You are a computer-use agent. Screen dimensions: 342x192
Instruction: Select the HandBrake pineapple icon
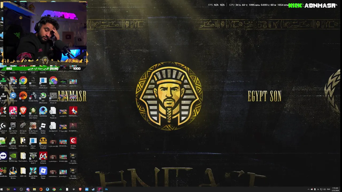click(x=3, y=173)
